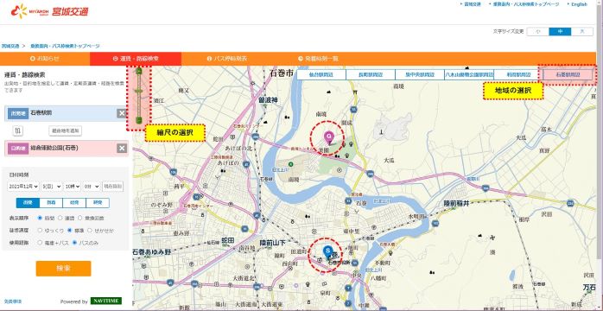Click the Miyakoh logo in the header
The width and height of the screenshot is (603, 311).
(50, 11)
